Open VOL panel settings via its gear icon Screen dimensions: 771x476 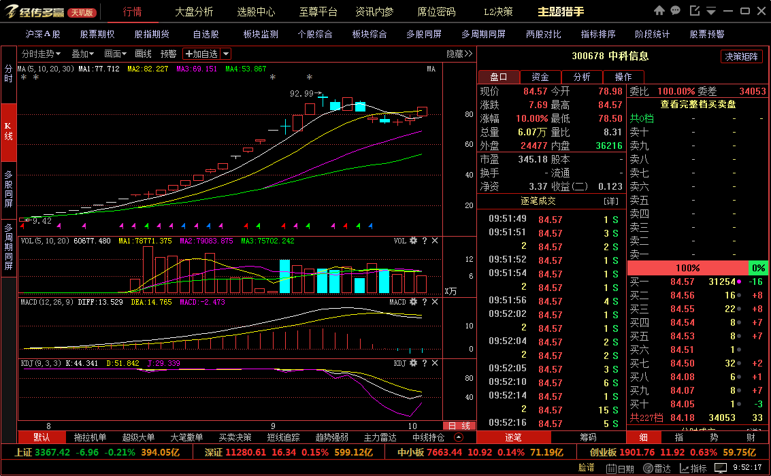413,240
